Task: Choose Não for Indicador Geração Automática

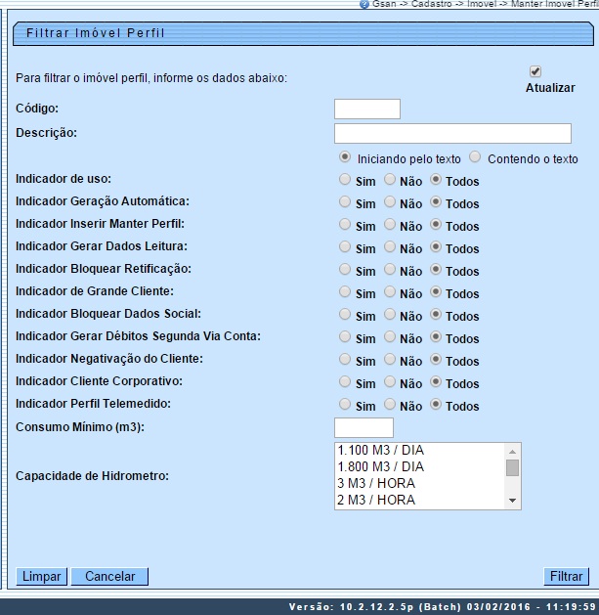Action: 390,202
